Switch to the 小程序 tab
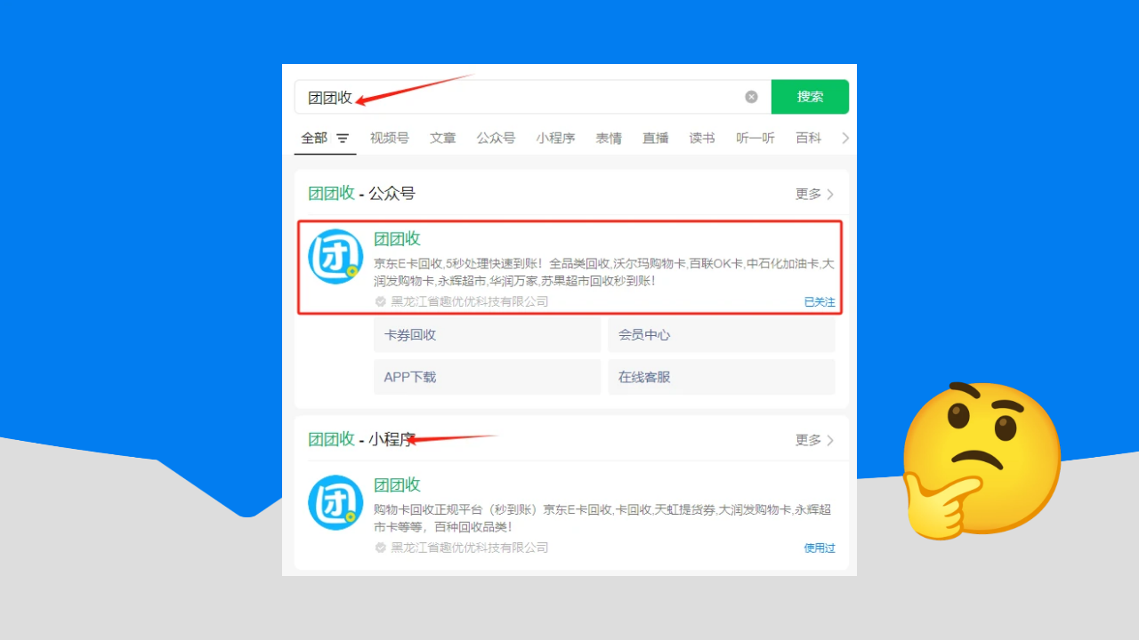1139x640 pixels. [555, 139]
